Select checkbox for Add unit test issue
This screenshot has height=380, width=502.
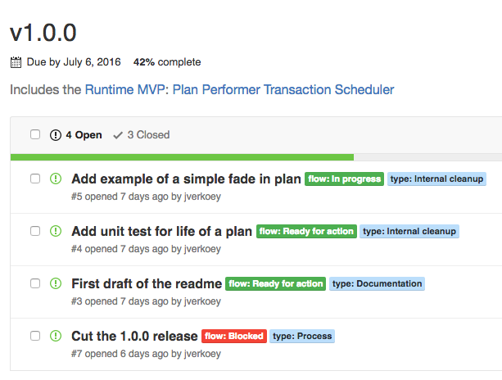point(35,231)
